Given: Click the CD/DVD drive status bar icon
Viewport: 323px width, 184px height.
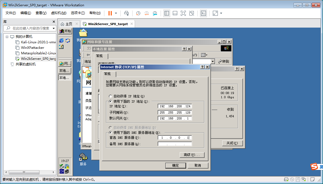Looking at the screenshot, I should click(292, 180).
